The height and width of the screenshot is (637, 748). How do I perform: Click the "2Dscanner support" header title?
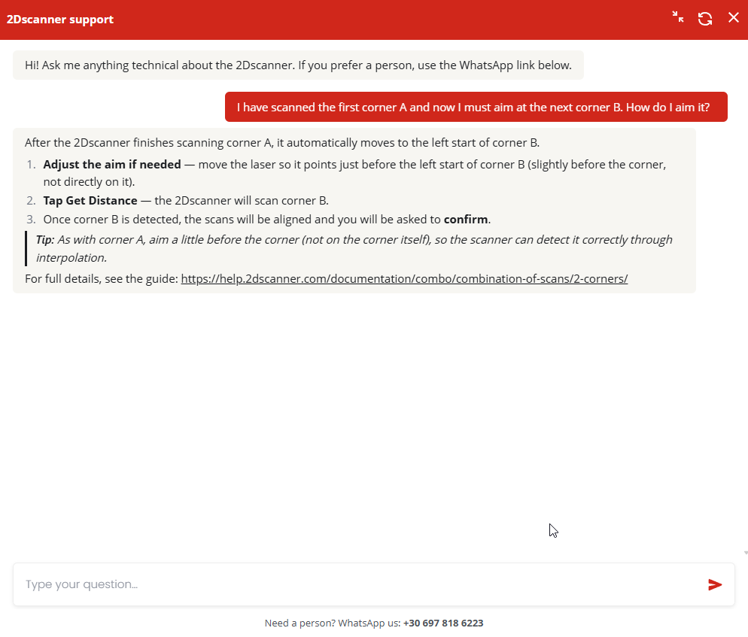pyautogui.click(x=60, y=20)
